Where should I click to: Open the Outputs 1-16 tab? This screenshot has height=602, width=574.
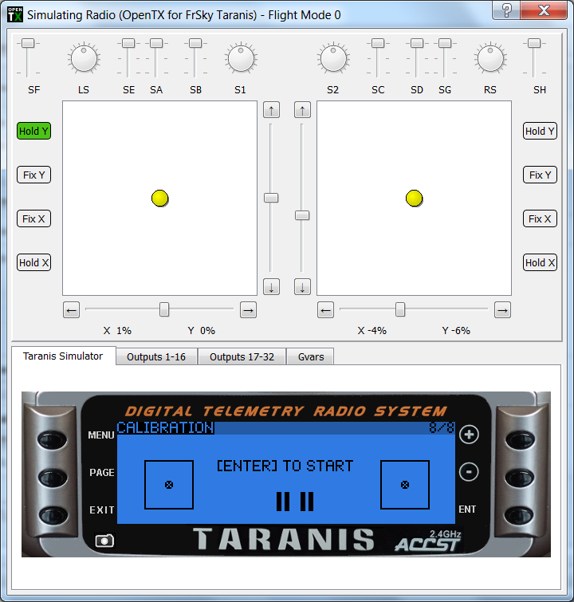(156, 356)
